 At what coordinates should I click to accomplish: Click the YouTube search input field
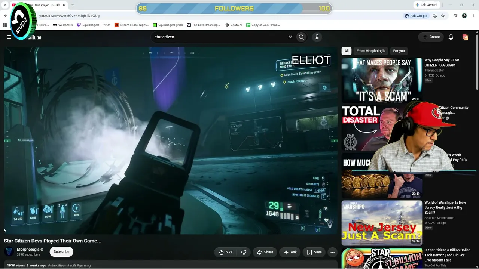tap(220, 37)
